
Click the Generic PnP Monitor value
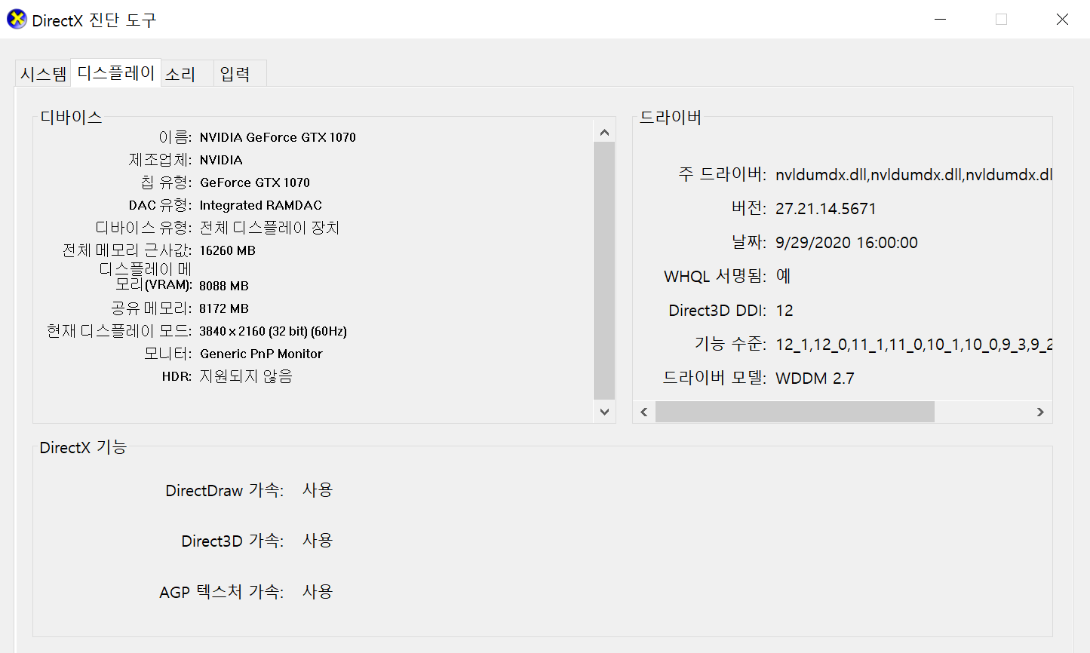click(261, 354)
